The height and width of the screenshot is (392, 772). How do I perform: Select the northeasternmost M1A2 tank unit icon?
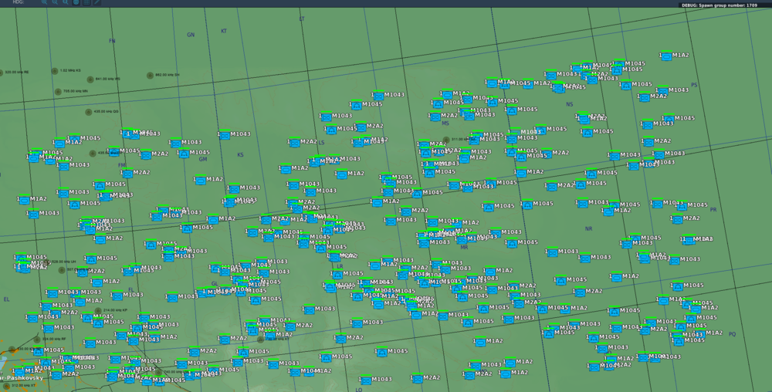pos(667,56)
